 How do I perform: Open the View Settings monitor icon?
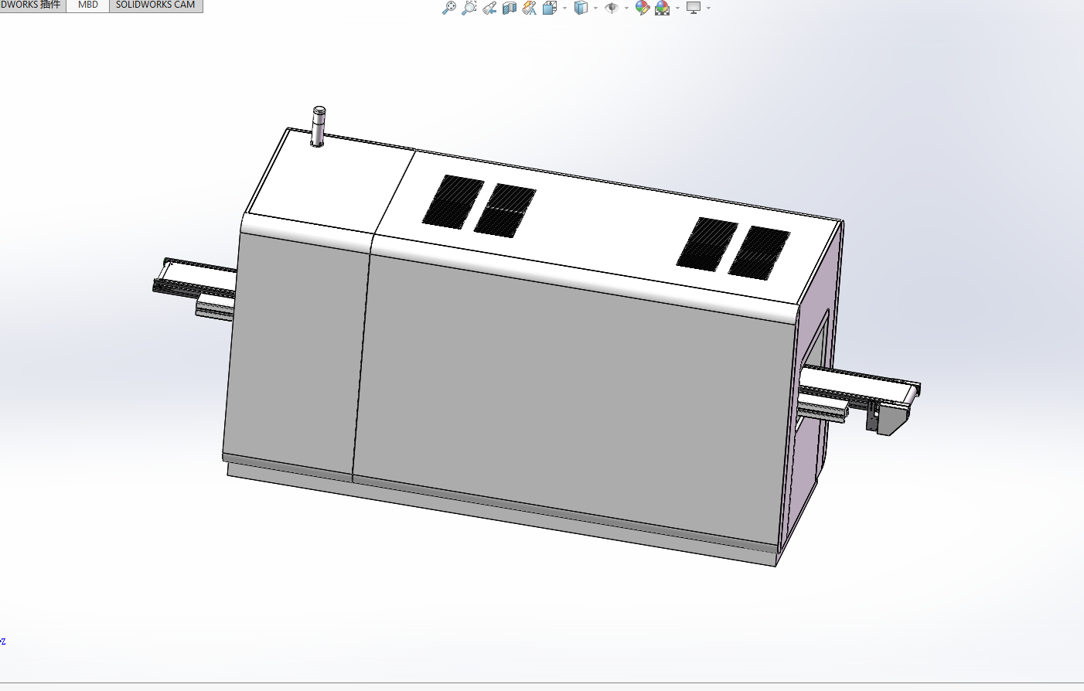tap(694, 8)
